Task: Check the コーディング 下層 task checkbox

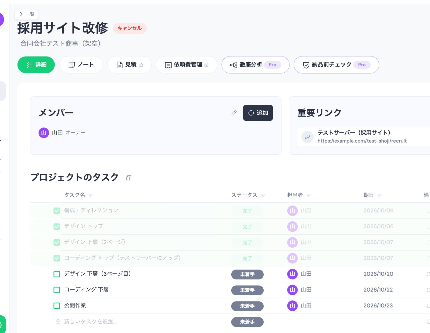Action: [57, 290]
